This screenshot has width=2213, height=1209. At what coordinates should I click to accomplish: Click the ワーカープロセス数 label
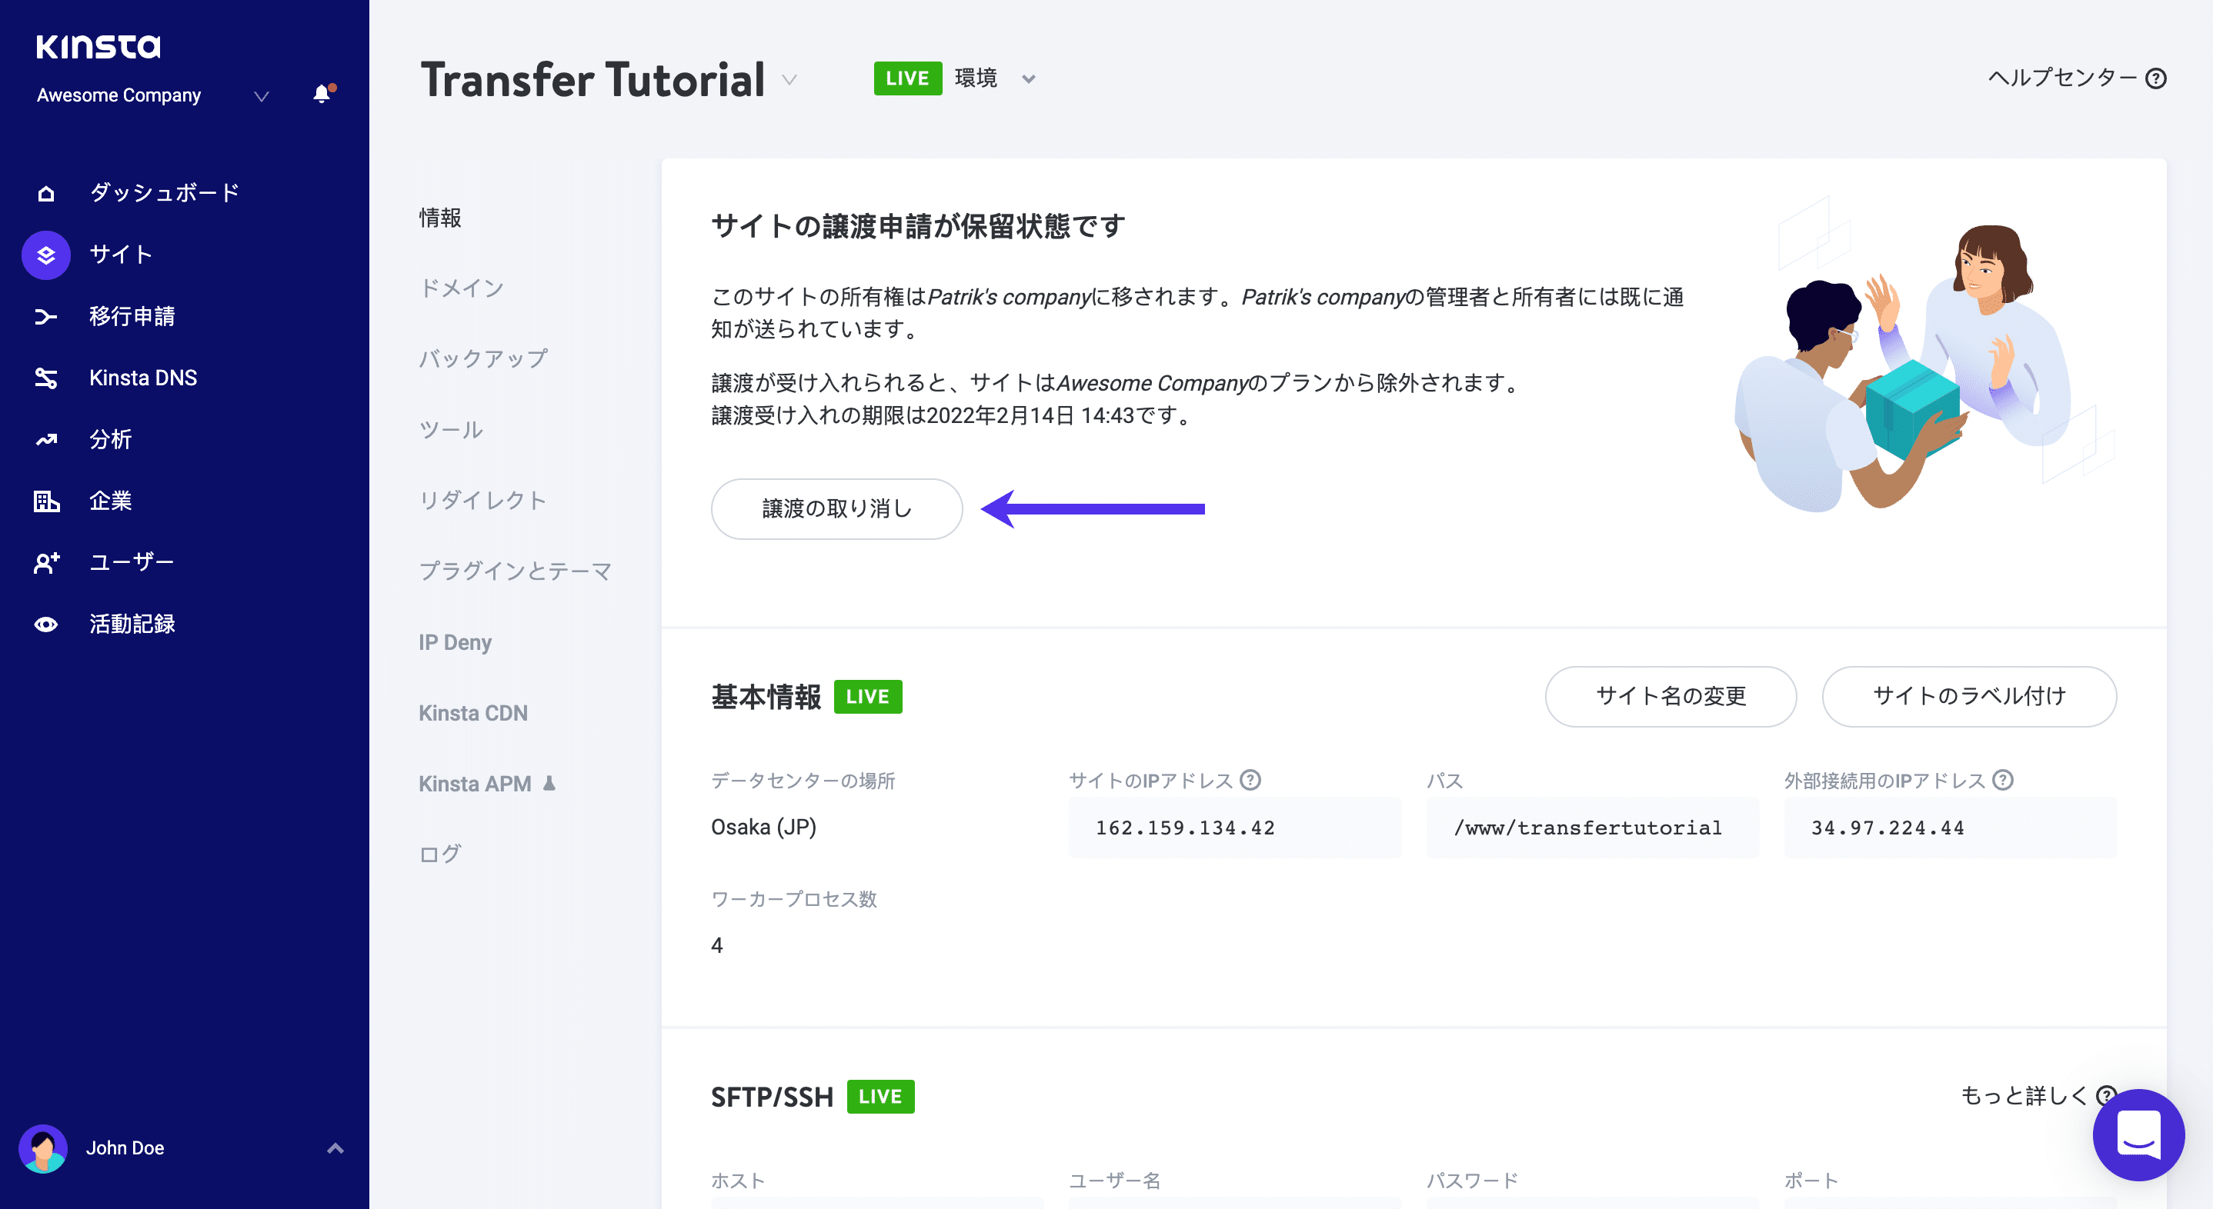tap(794, 899)
